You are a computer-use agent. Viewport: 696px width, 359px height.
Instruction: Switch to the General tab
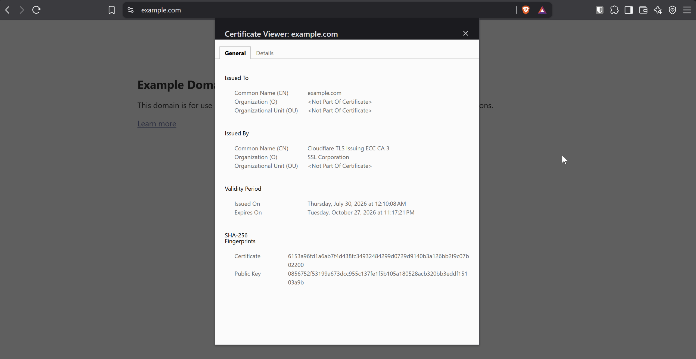[235, 53]
